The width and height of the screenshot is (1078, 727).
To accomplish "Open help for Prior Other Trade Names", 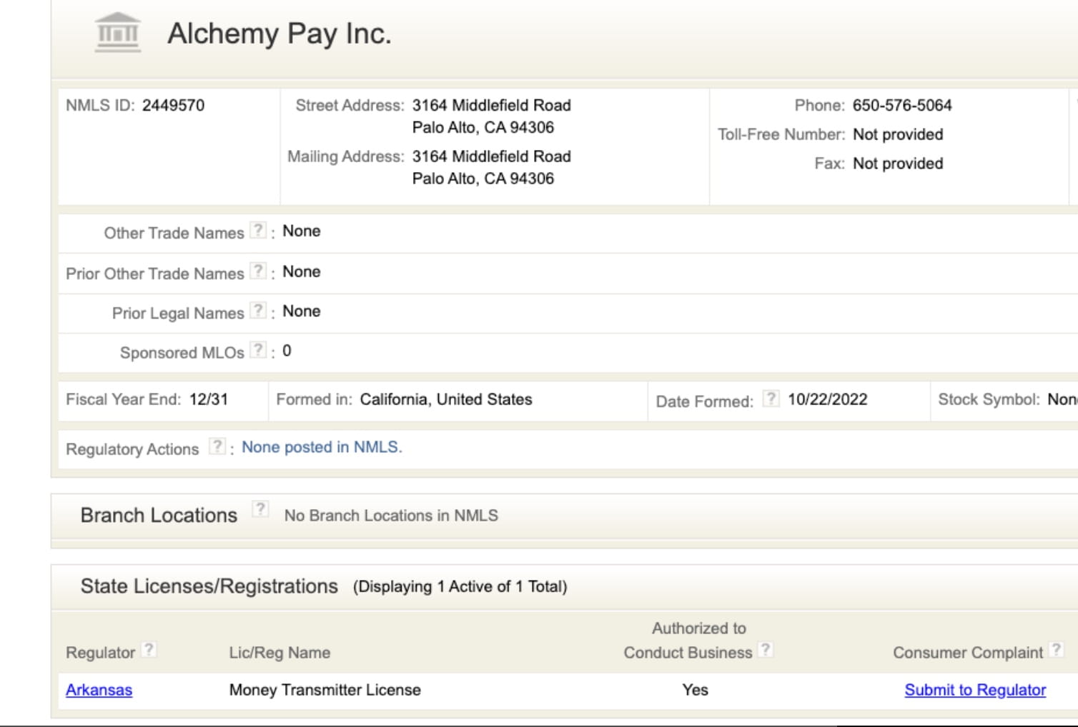I will click(257, 269).
